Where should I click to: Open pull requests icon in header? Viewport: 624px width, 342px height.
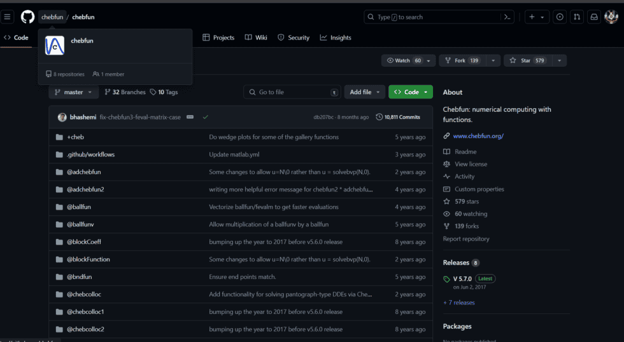click(x=576, y=17)
